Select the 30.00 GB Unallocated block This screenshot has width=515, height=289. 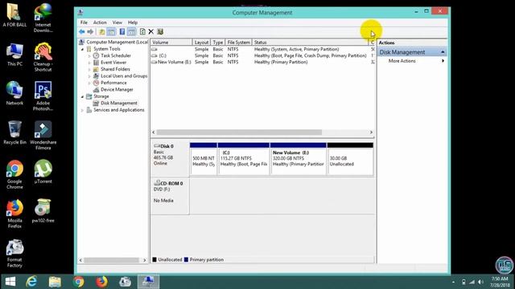pyautogui.click(x=350, y=159)
